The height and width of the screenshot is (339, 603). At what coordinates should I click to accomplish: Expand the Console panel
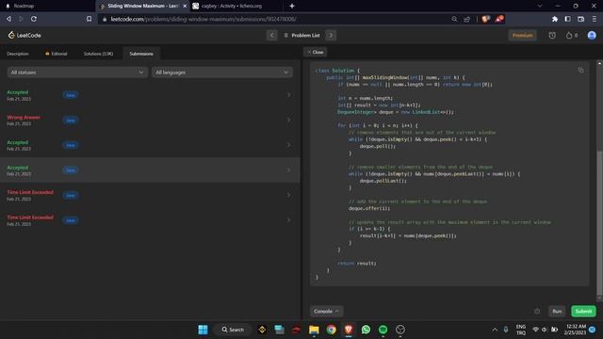coord(326,312)
